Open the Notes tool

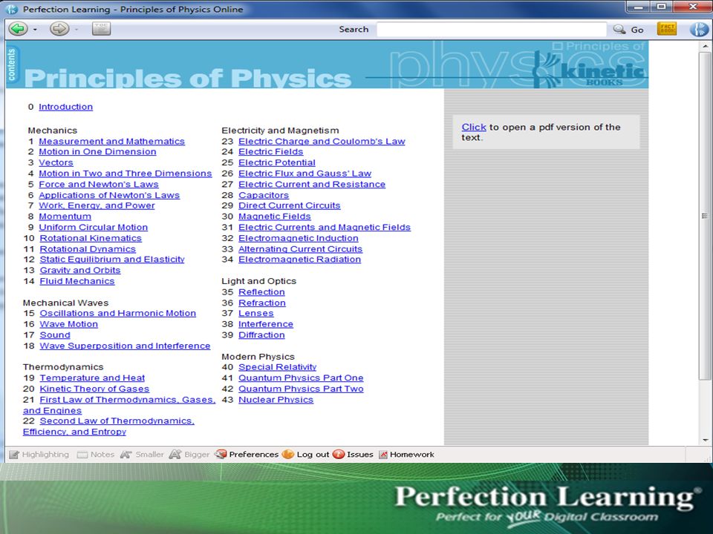[x=96, y=455]
